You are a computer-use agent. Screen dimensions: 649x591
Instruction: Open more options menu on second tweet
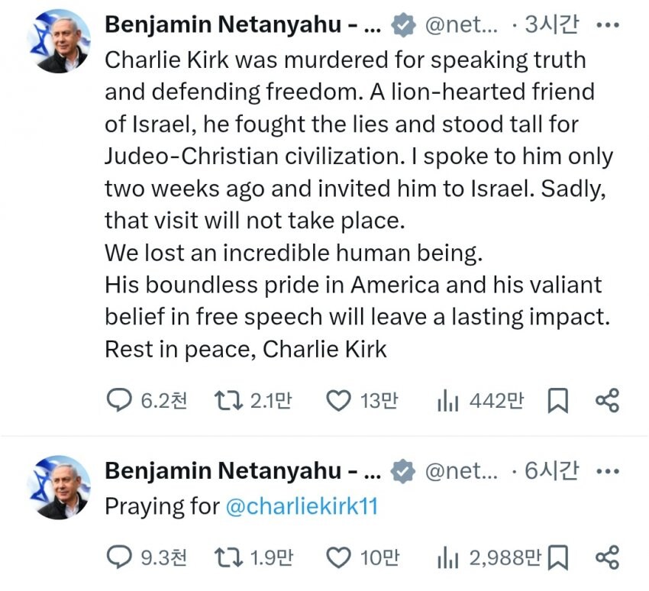click(608, 471)
